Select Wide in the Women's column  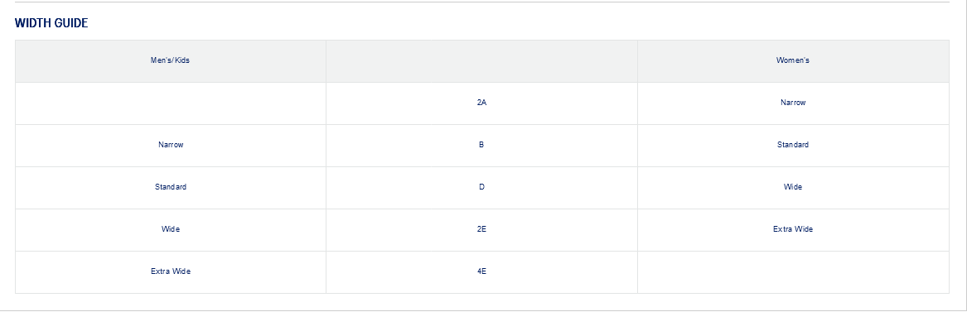pos(793,187)
